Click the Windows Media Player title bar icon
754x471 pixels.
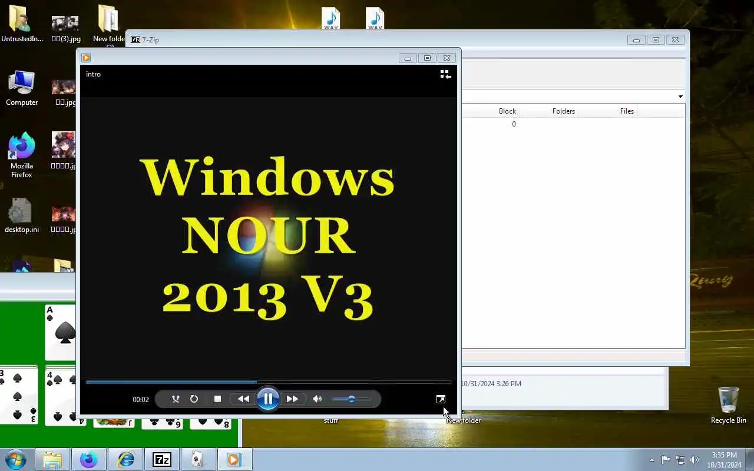(x=86, y=58)
